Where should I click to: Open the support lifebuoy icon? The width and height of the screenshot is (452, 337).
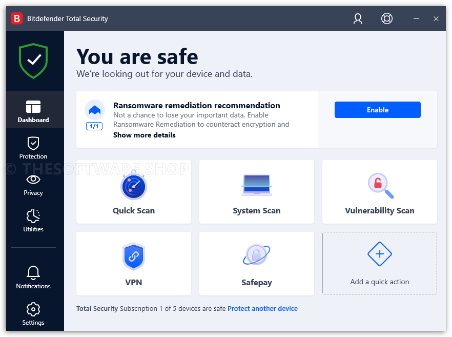coord(386,19)
